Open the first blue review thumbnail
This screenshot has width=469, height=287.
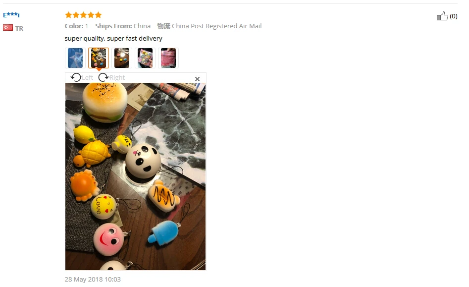point(75,58)
